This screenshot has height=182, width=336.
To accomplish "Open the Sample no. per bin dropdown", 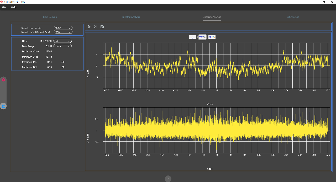I will tap(63, 28).
